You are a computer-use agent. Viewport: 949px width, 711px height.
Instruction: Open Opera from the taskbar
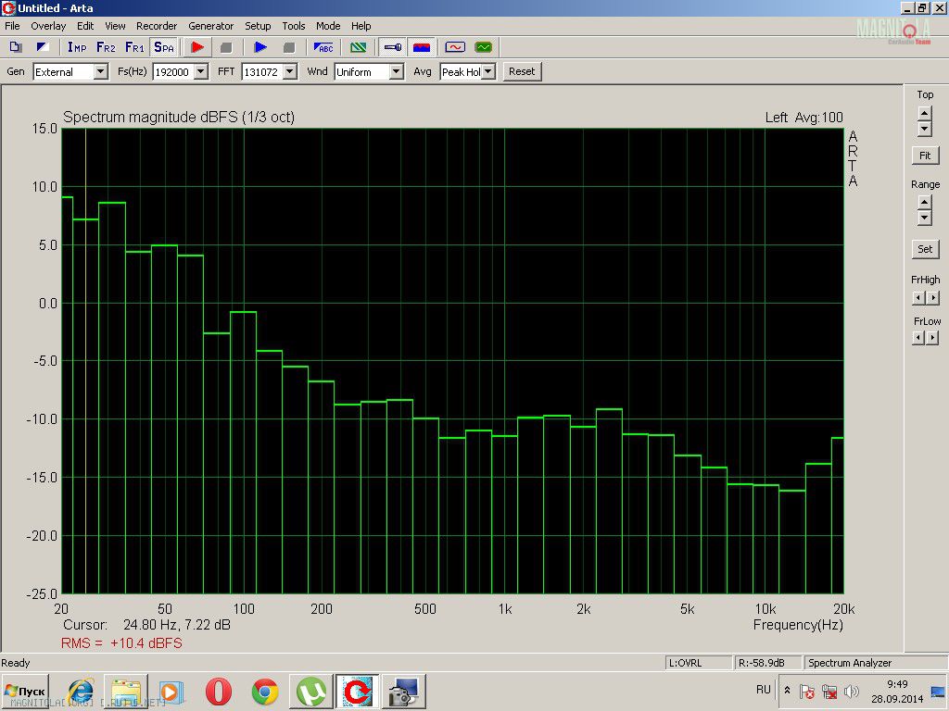[219, 692]
